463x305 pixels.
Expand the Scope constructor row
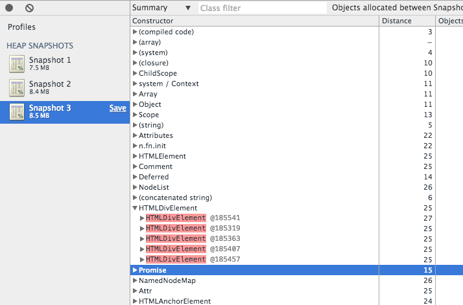135,115
